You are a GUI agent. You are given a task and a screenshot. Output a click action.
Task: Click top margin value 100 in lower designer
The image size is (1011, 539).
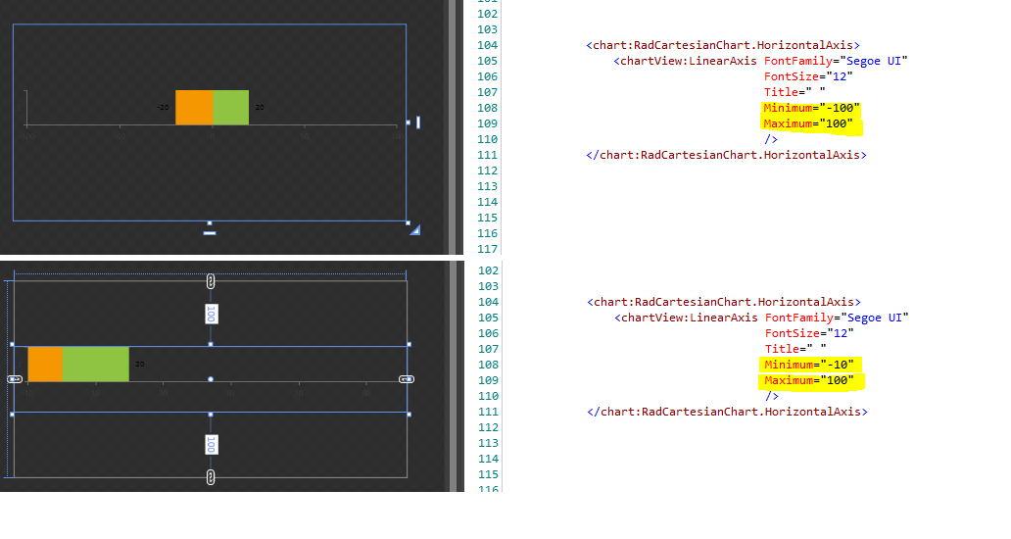pyautogui.click(x=211, y=314)
